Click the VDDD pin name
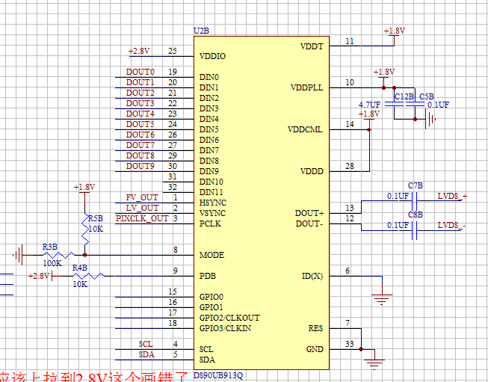488x382 pixels. pos(312,171)
